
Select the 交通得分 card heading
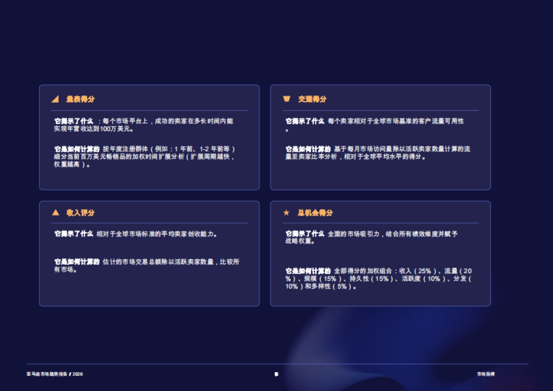(312, 99)
